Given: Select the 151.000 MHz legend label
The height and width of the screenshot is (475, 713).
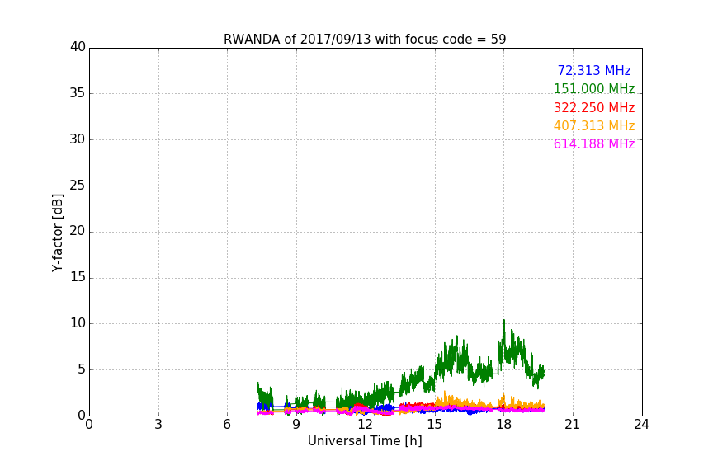Looking at the screenshot, I should [x=594, y=88].
